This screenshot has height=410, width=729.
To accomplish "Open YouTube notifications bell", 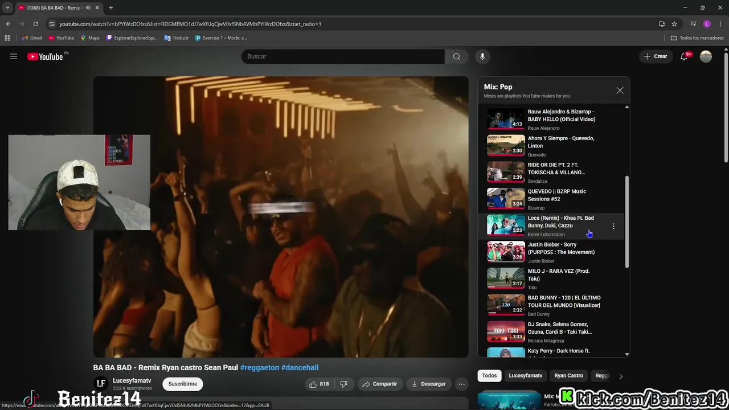I will click(685, 56).
